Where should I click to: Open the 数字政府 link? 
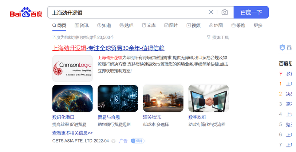197,117
